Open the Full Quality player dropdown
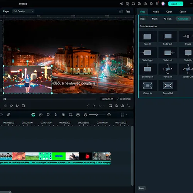Viewport: 193px width, 193px height. tap(23, 11)
